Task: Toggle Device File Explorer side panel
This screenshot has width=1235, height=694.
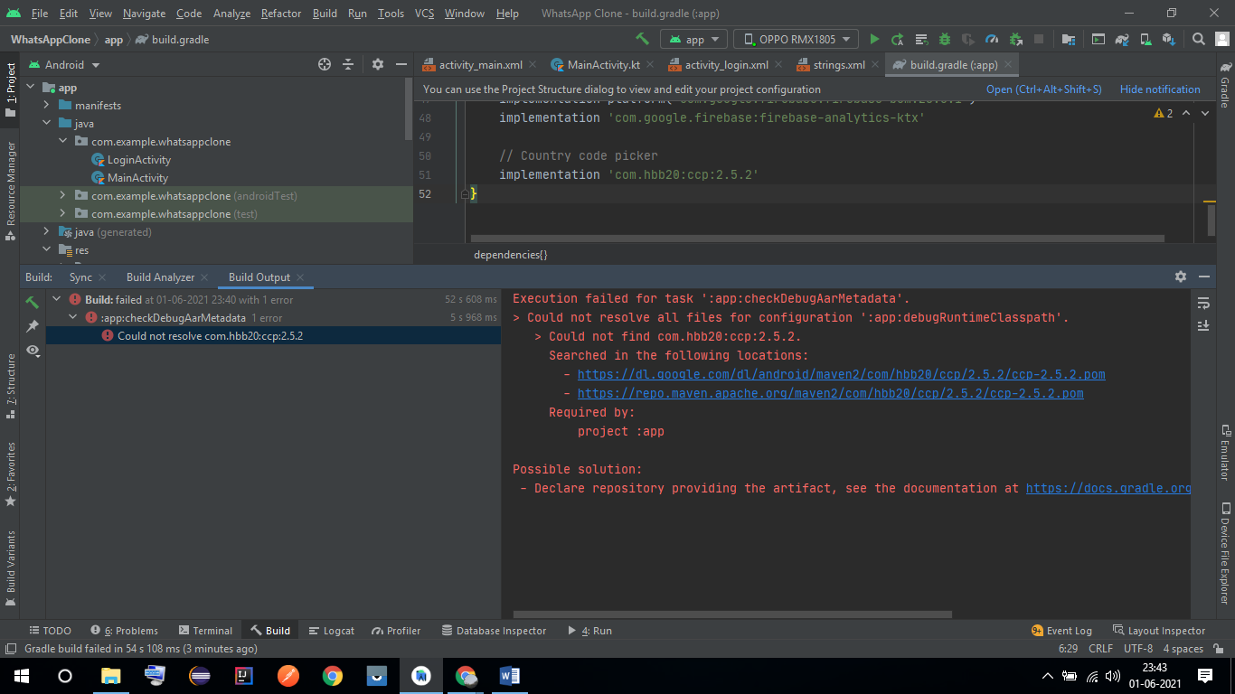Action: point(1225,552)
